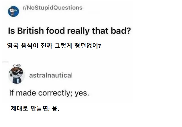Image resolution: width=182 pixels, height=127 pixels.
Task: Click the Korean word "영국" under the title
Action: click(12, 46)
